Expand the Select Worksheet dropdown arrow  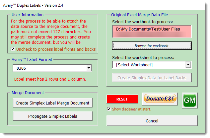pyautogui.click(x=188, y=65)
